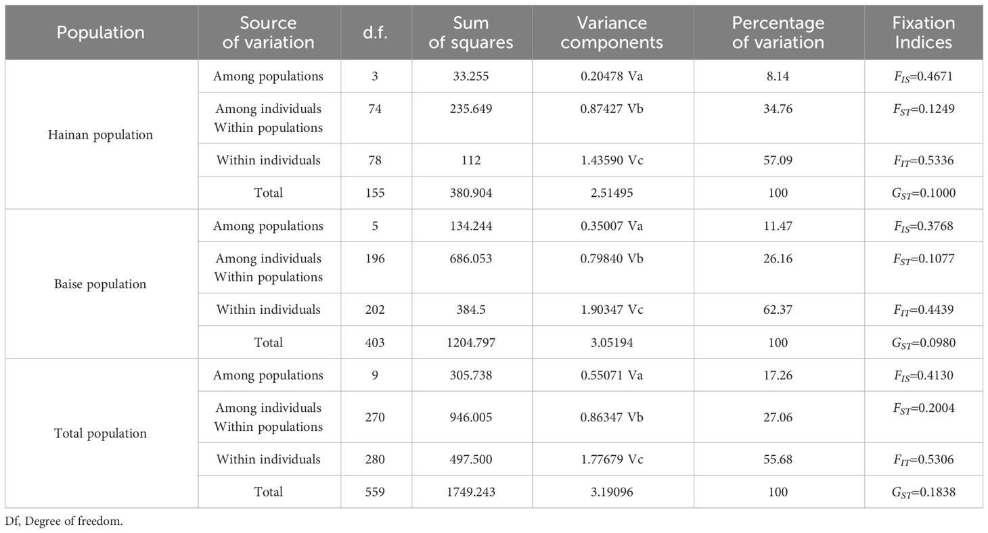Select the FIS=0.4671 cell
988x533 pixels.
pos(923,76)
